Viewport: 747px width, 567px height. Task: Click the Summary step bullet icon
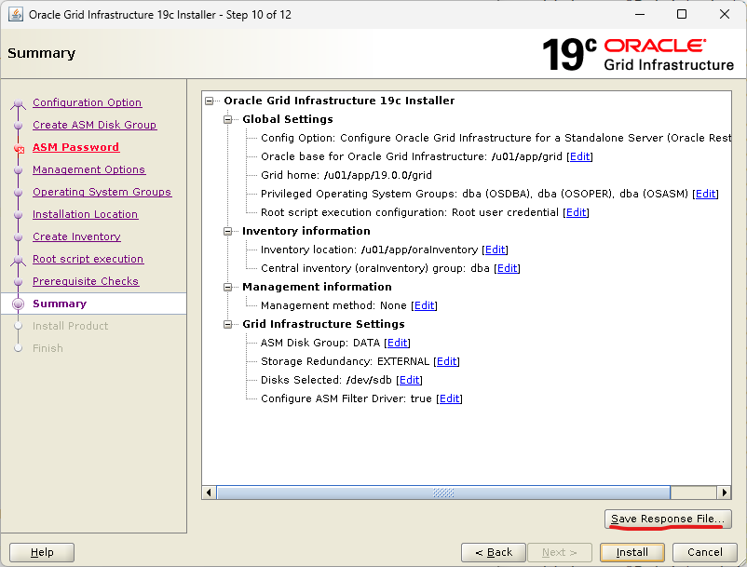(x=18, y=304)
